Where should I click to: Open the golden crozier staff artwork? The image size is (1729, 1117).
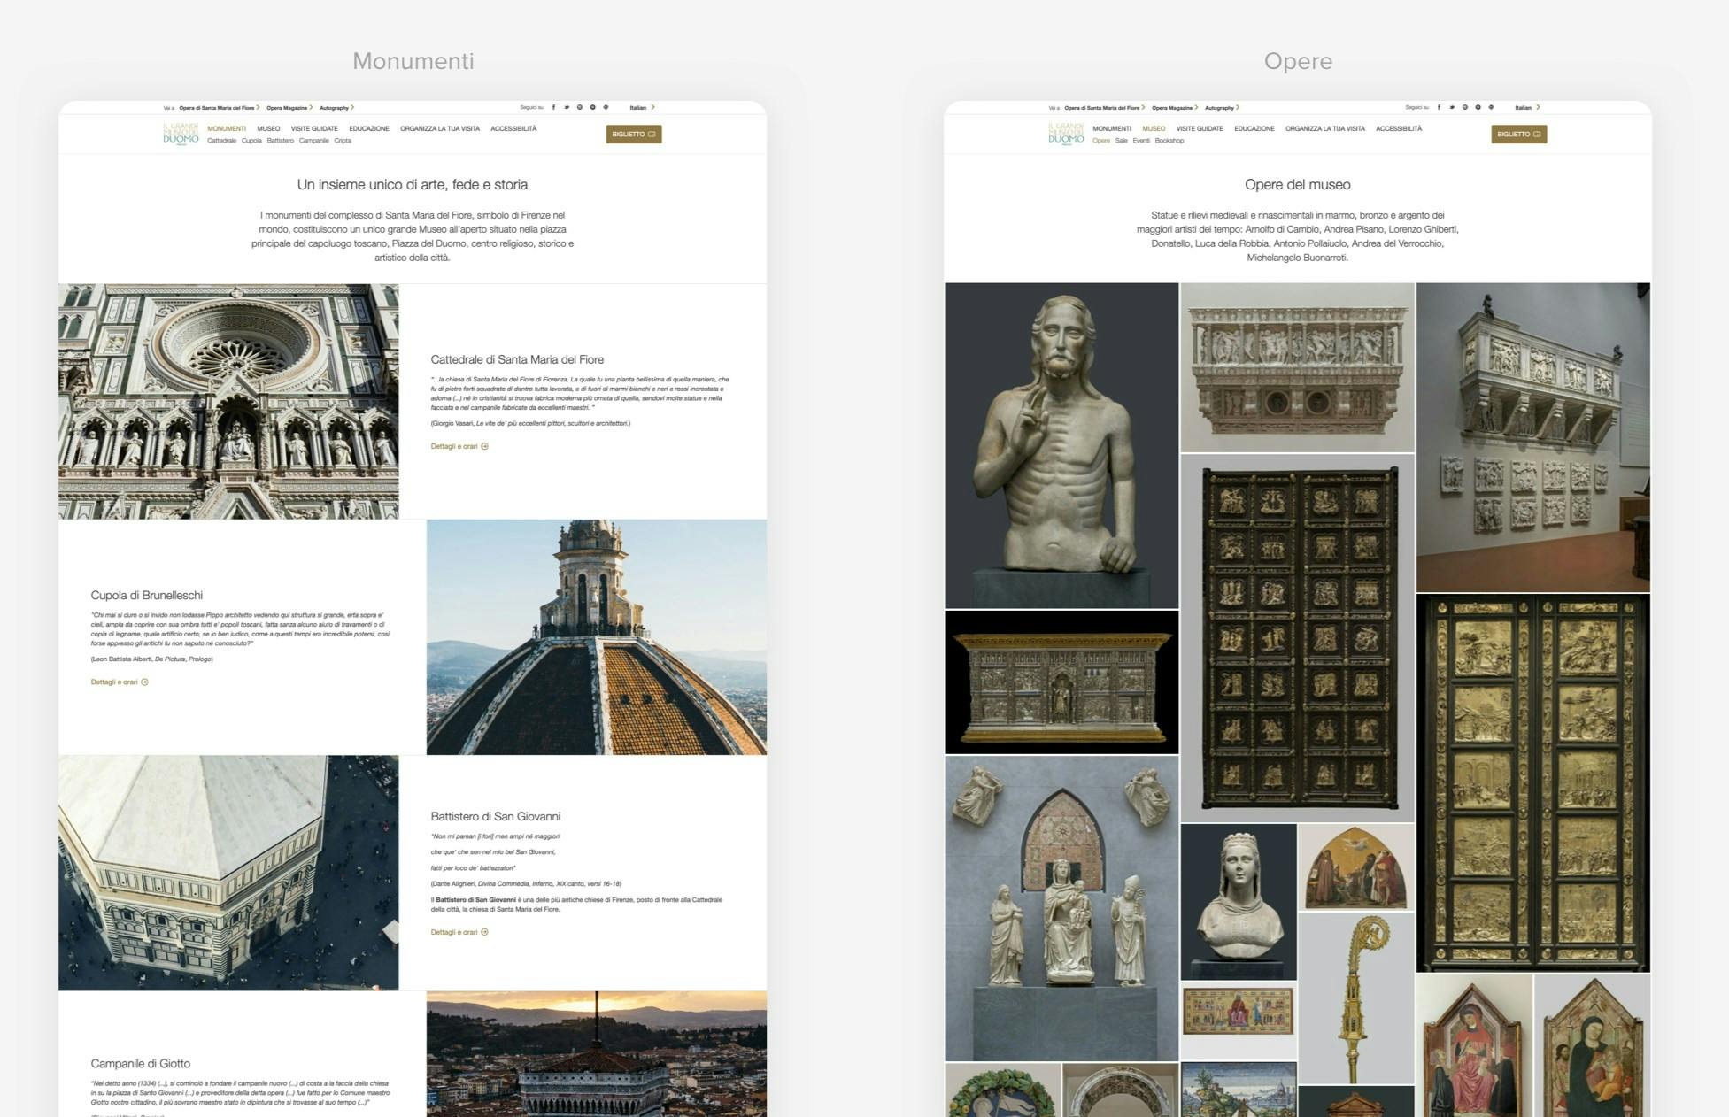coord(1356,998)
